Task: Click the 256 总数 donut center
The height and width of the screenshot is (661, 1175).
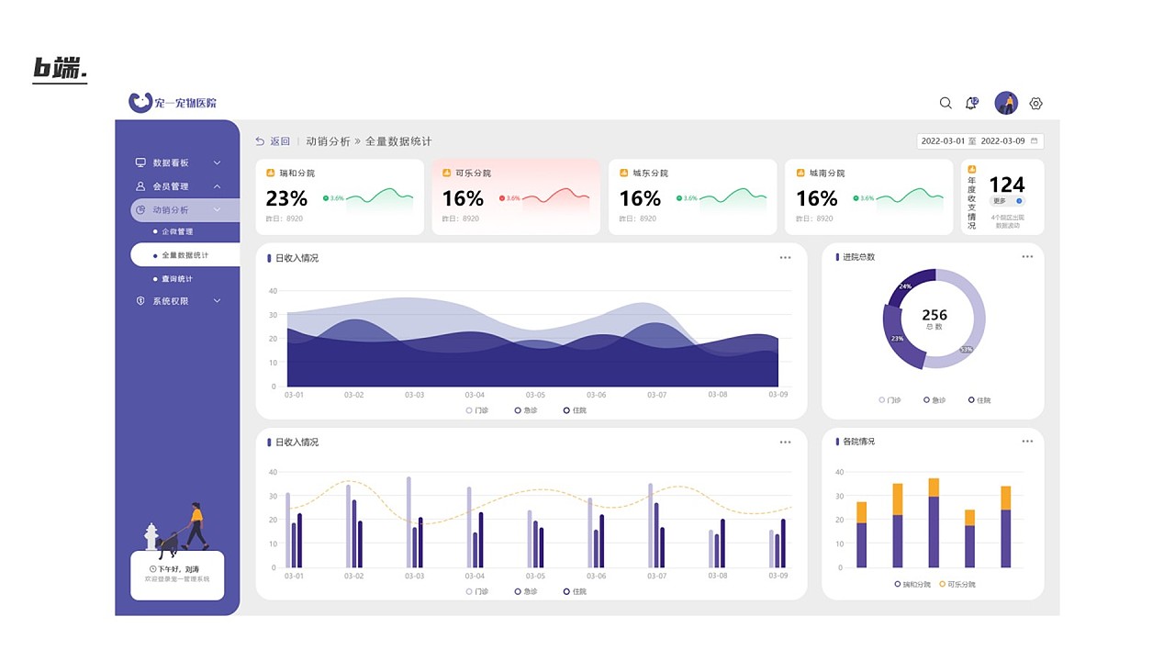Action: click(x=934, y=319)
